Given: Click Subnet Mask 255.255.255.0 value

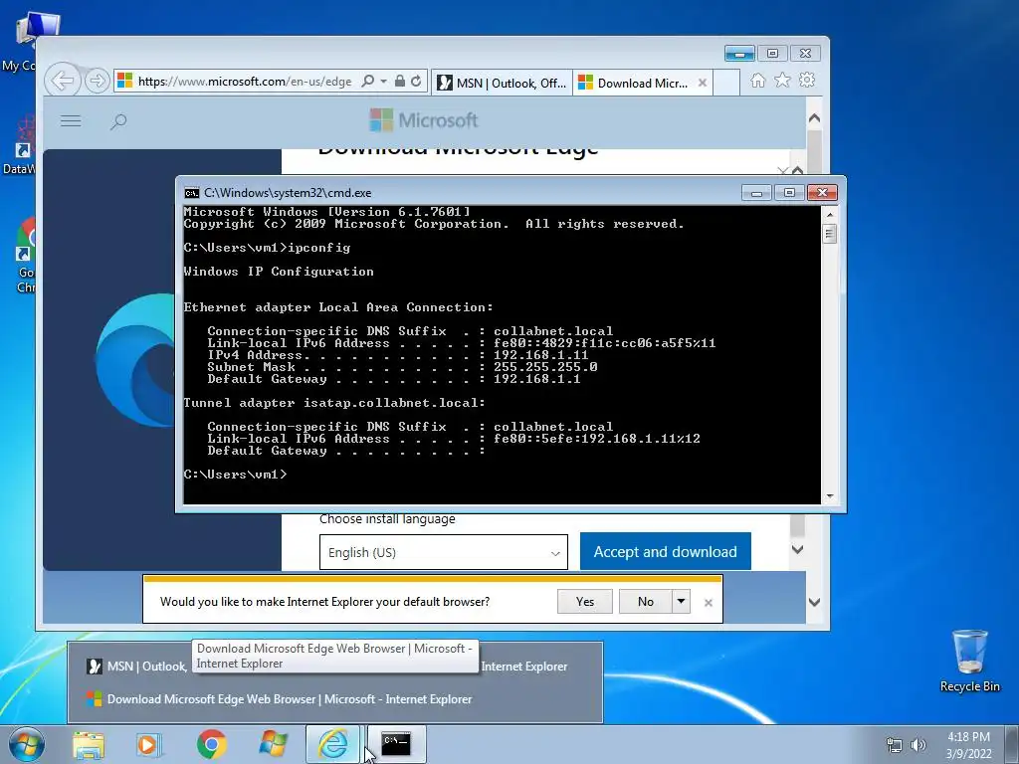Looking at the screenshot, I should tap(545, 367).
